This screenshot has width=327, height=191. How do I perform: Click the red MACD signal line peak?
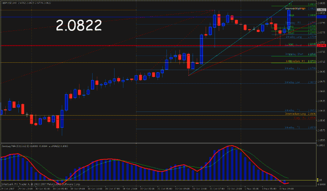point(231,146)
